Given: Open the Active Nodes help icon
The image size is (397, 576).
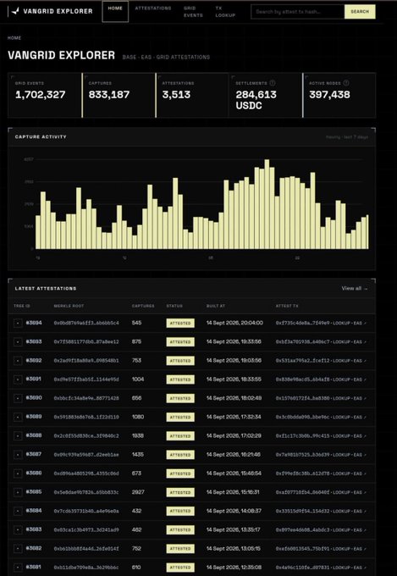Looking at the screenshot, I should point(346,83).
